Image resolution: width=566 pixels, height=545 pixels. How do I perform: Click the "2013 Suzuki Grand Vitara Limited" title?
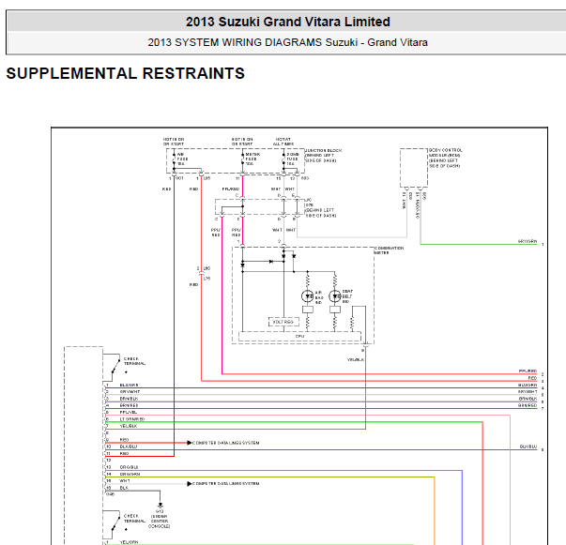coord(287,22)
